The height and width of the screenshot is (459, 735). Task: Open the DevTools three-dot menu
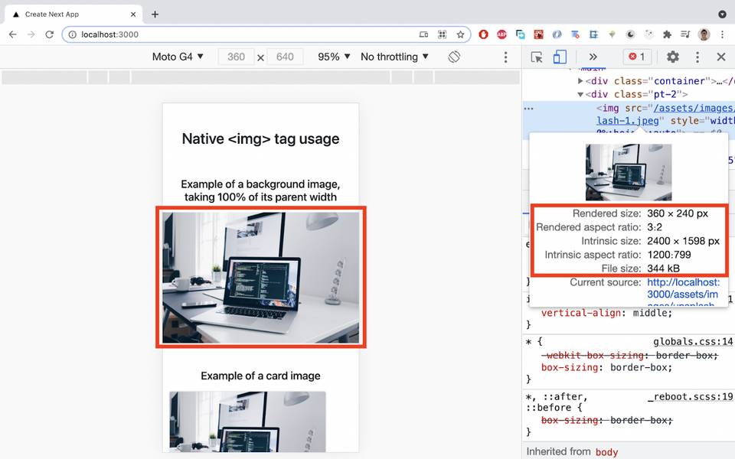697,57
